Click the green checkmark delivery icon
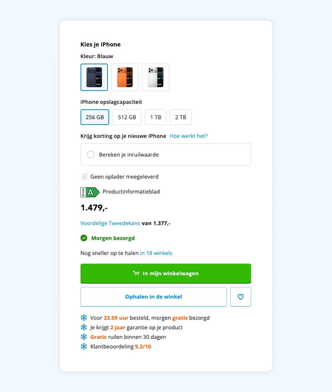Screen dimensions: 332x392 (x=84, y=238)
